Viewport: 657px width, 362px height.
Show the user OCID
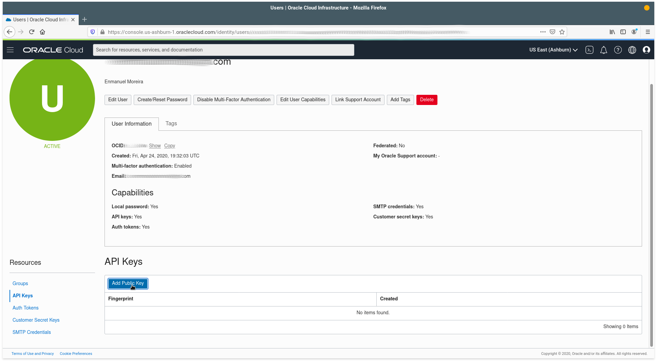[x=155, y=146]
